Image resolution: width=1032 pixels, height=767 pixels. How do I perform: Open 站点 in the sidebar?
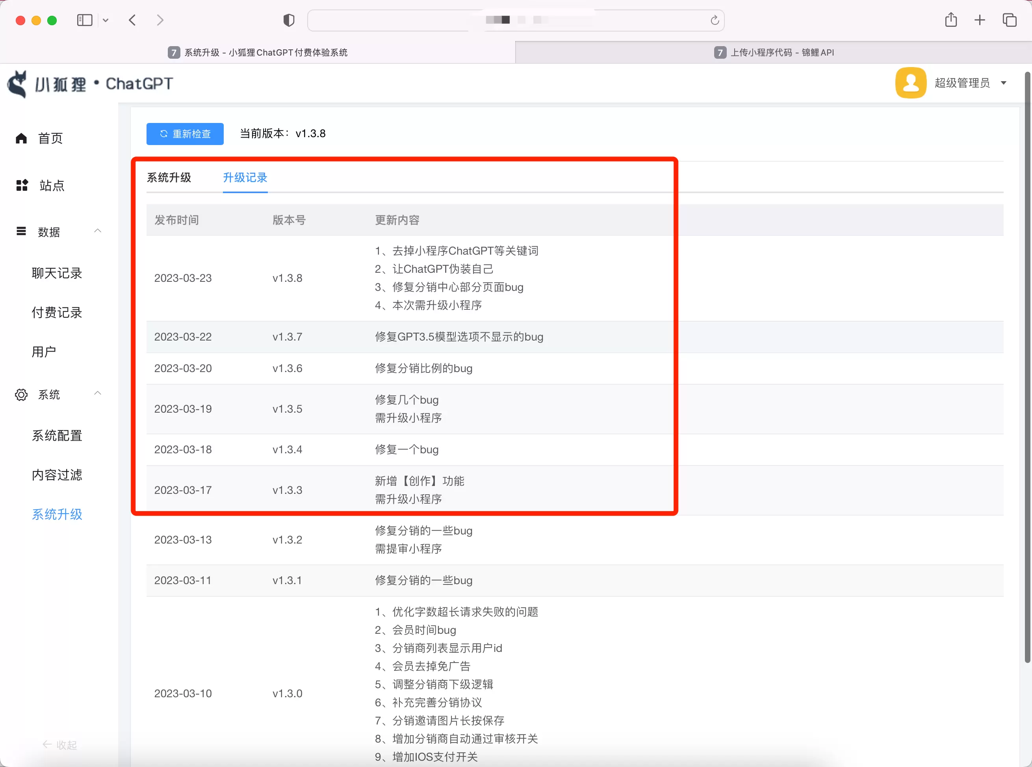tap(52, 186)
